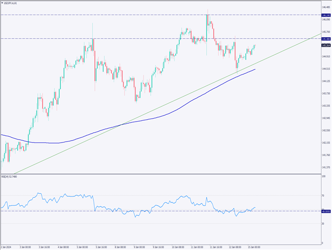The width and height of the screenshot is (332, 250).
Task: Click the RSI(14) indicator label
Action: (x=10, y=177)
